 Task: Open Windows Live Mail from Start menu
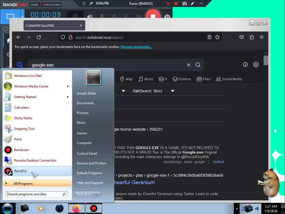pyautogui.click(x=37, y=76)
